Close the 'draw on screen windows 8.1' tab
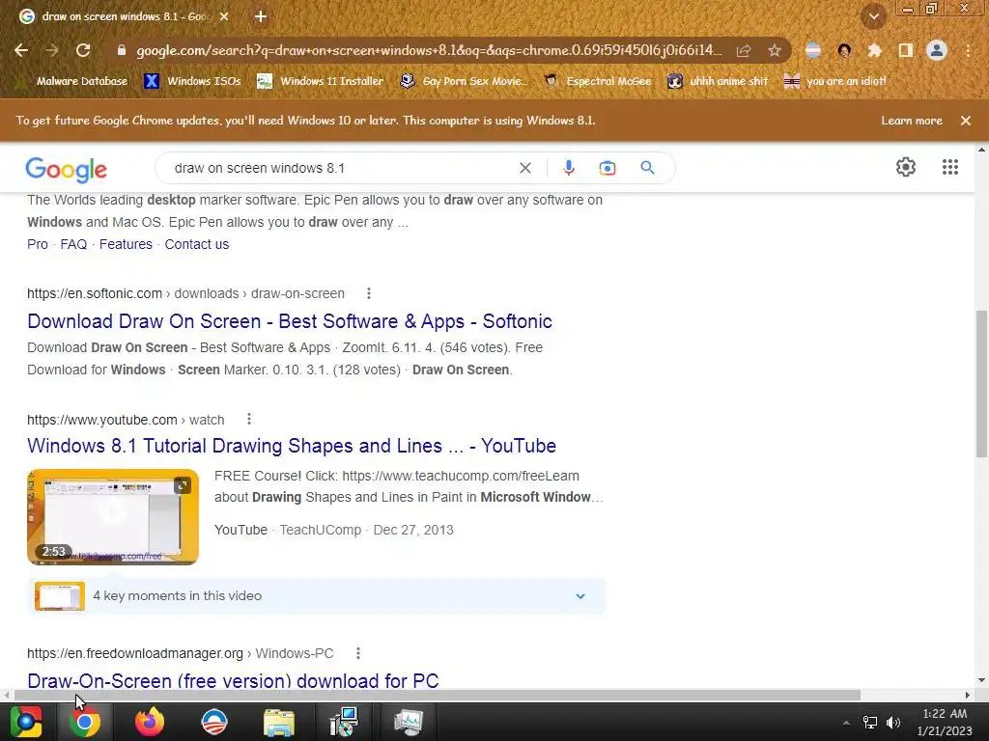Image resolution: width=989 pixels, height=741 pixels. [224, 16]
